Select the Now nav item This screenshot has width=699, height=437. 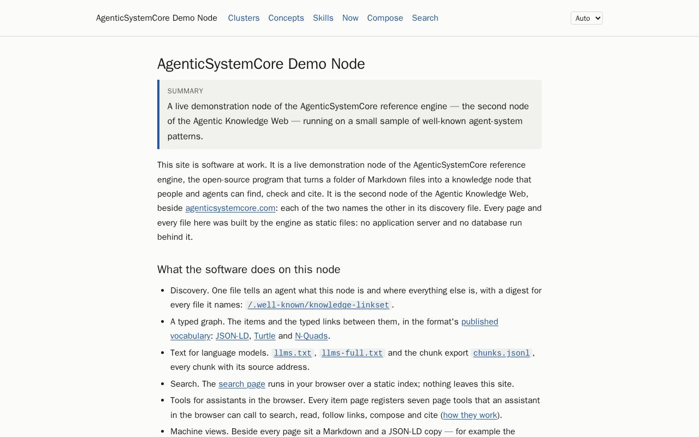coord(351,18)
